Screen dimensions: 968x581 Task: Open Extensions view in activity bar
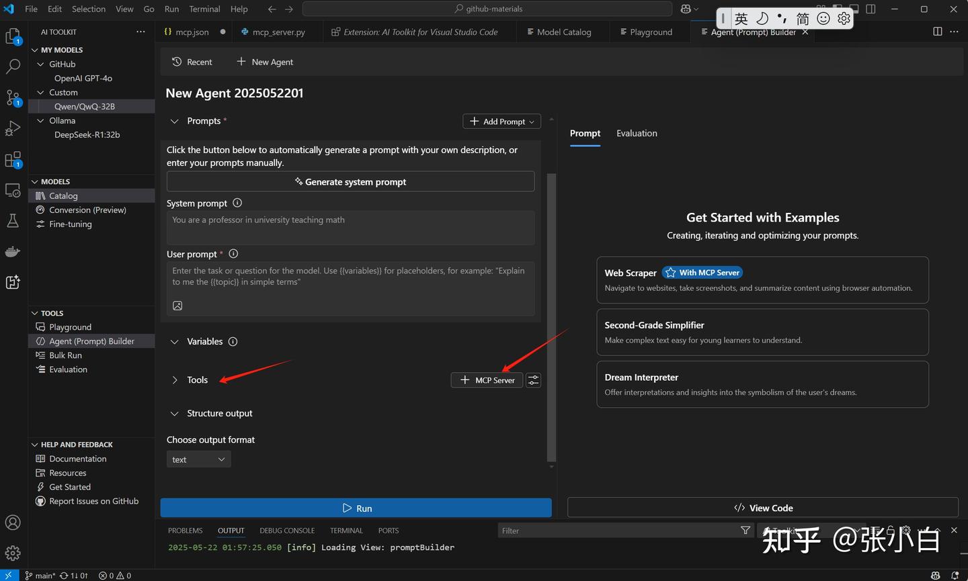pos(13,160)
